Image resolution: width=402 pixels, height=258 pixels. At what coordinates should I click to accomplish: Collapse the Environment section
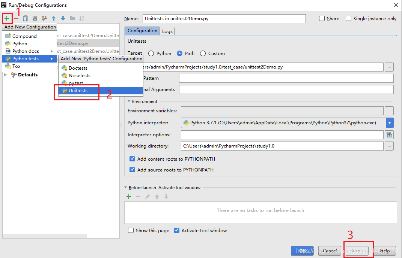click(129, 101)
